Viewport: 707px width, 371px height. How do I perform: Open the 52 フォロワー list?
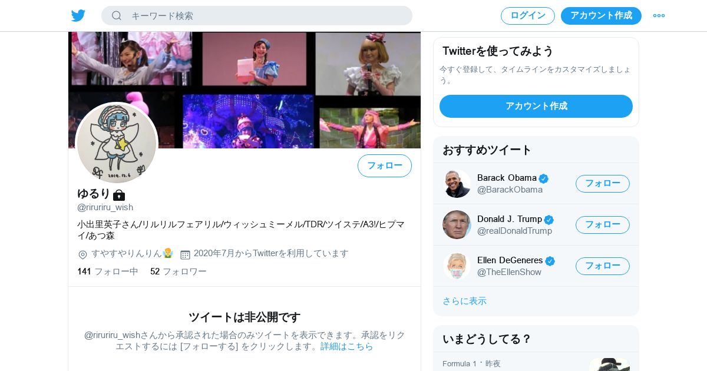[179, 271]
